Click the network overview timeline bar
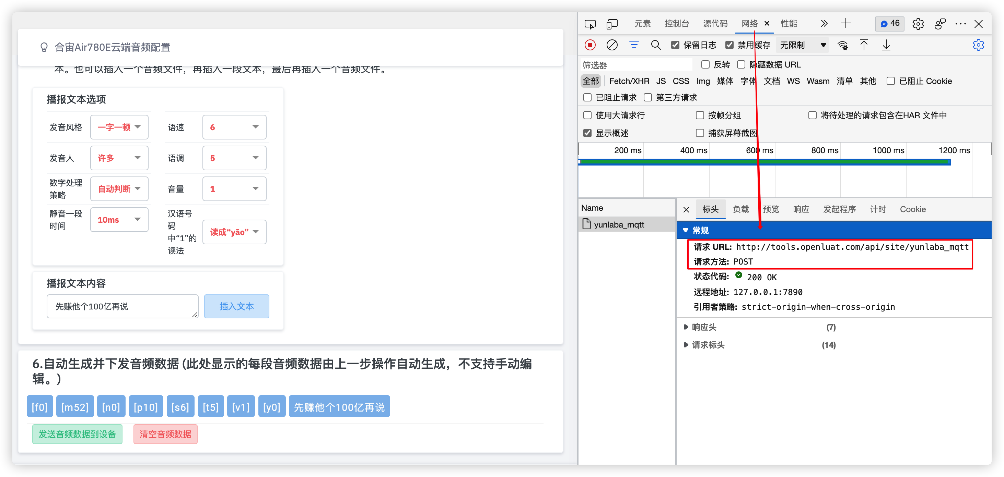Image resolution: width=1004 pixels, height=477 pixels. click(765, 162)
